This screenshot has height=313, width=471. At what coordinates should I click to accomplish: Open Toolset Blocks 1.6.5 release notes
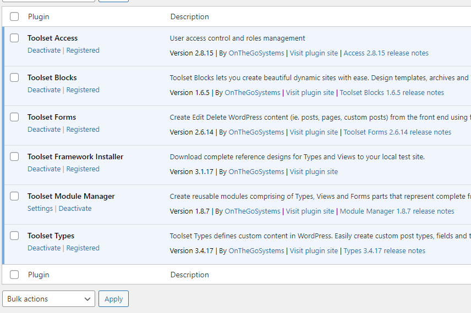click(x=392, y=93)
